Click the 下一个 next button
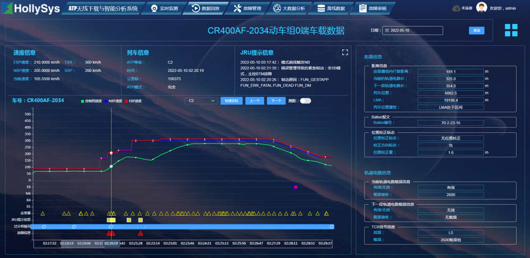This screenshot has width=530, height=258. [276, 101]
